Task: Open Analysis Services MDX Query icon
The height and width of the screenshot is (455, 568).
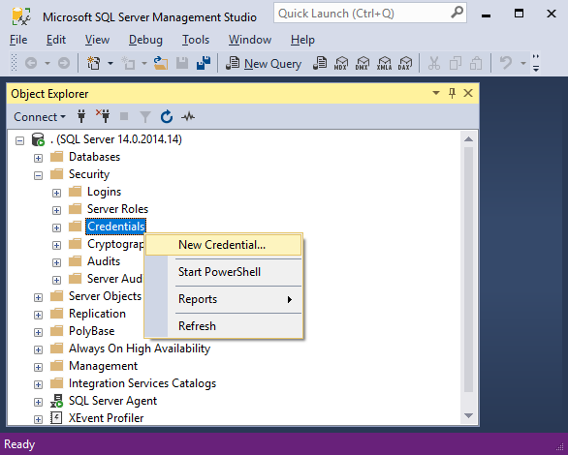Action: pos(341,63)
